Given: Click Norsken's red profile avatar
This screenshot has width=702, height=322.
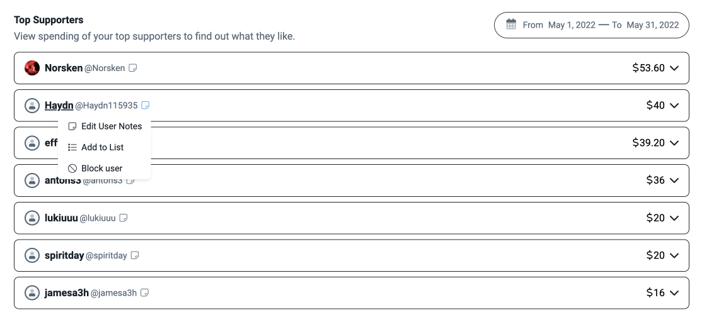Looking at the screenshot, I should 32,68.
